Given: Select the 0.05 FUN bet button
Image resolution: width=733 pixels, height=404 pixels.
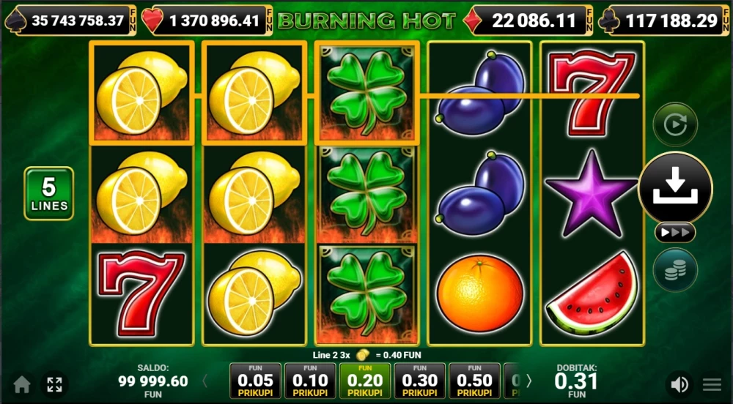Looking at the screenshot, I should 255,381.
